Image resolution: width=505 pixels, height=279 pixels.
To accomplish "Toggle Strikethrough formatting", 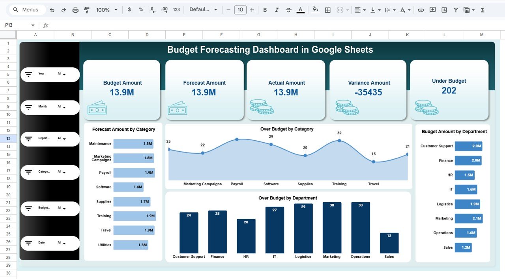I will click(x=288, y=10).
